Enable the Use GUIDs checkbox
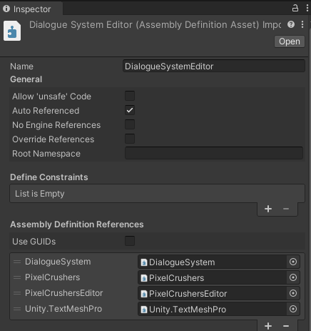The width and height of the screenshot is (311, 331). pyautogui.click(x=130, y=241)
